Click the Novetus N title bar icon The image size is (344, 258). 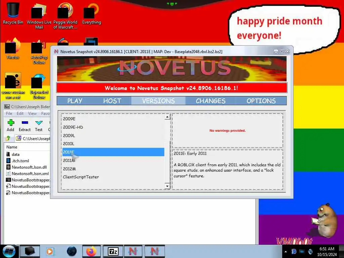click(56, 51)
